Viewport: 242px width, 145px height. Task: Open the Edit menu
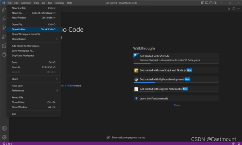[x=16, y=3]
